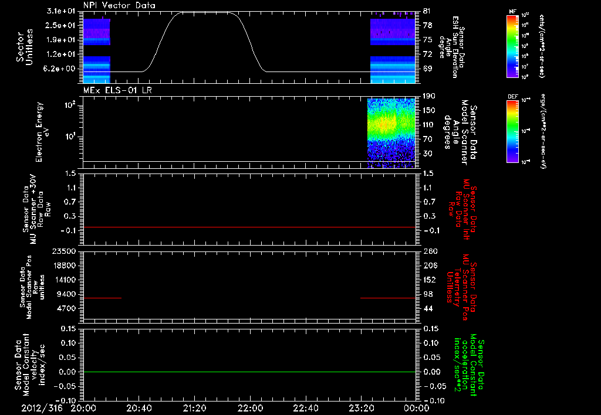Click the 22:00 time axis label
This screenshot has height=415, width=601.
click(250, 408)
